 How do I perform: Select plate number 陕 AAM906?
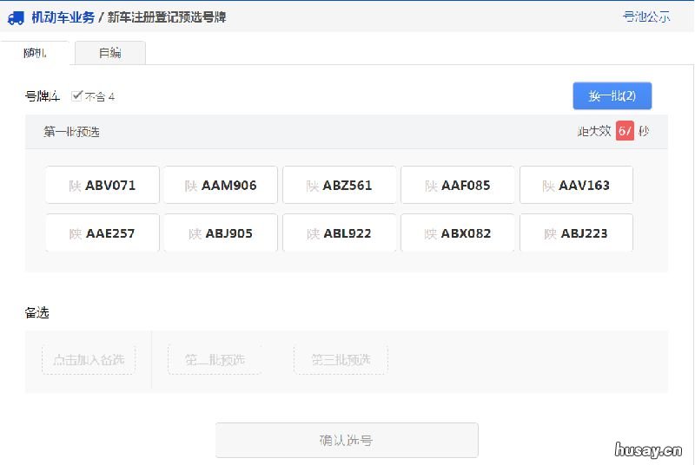pyautogui.click(x=221, y=185)
